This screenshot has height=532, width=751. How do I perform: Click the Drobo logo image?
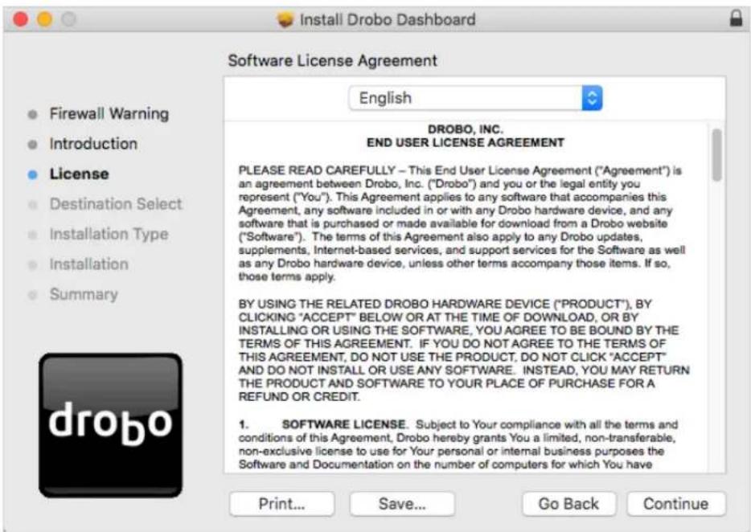pyautogui.click(x=111, y=425)
